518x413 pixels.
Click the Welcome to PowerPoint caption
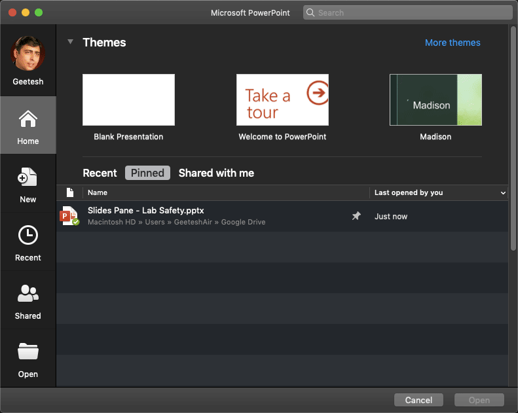pos(282,137)
